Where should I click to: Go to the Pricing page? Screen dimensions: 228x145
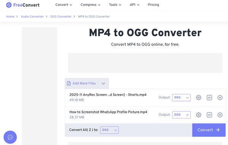coord(154,5)
